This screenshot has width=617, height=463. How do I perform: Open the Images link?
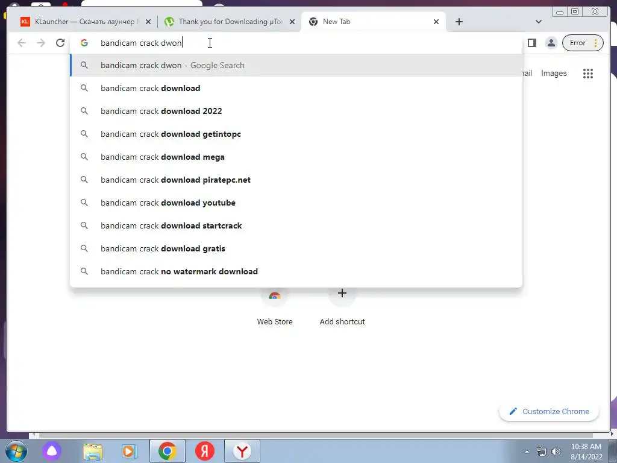point(554,73)
